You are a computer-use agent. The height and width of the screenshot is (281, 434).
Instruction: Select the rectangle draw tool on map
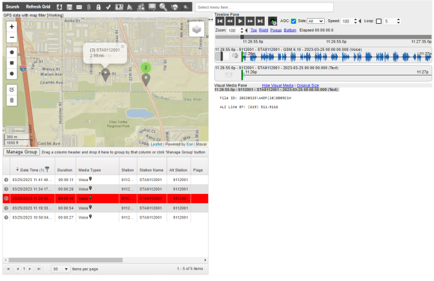pyautogui.click(x=12, y=63)
